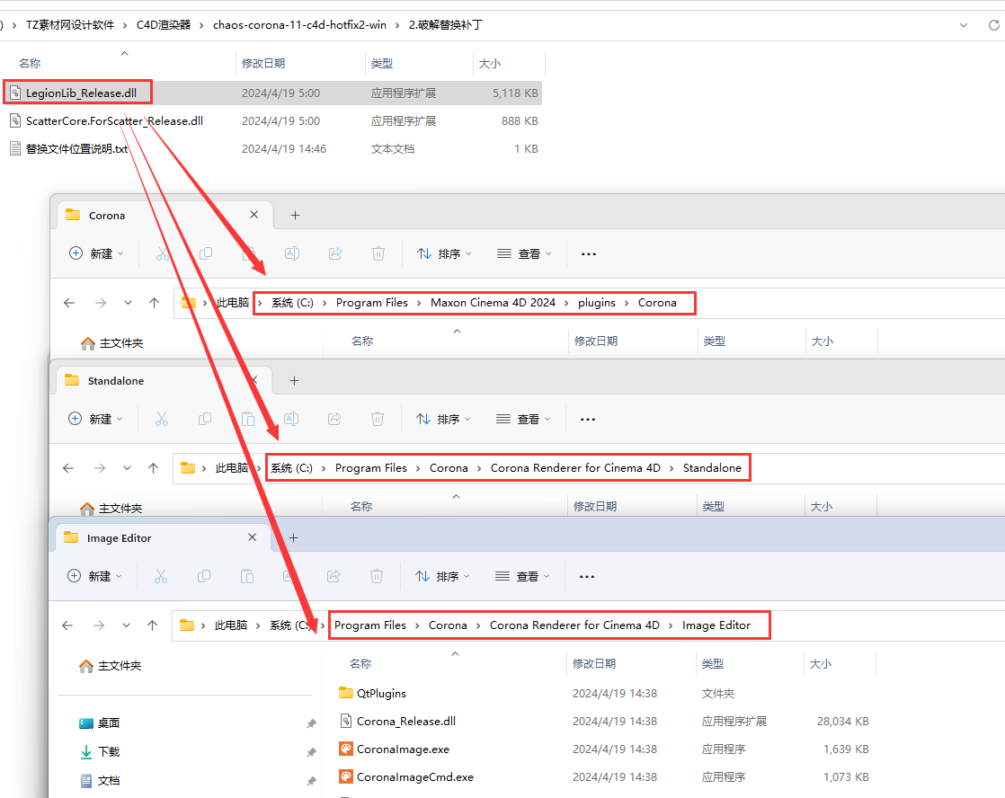Screen dimensions: 1005x798
Task: Open the more options ellipsis in Image Editor window
Action: pos(587,576)
